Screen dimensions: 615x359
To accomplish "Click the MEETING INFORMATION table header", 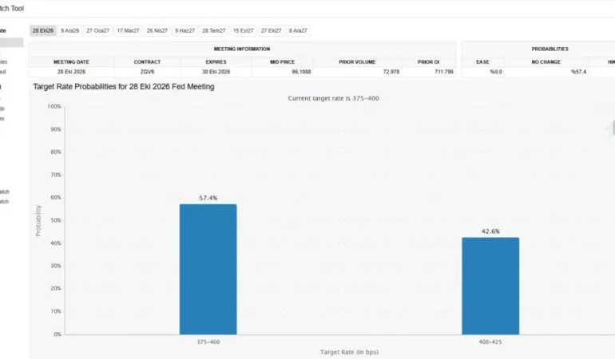I will pos(242,49).
